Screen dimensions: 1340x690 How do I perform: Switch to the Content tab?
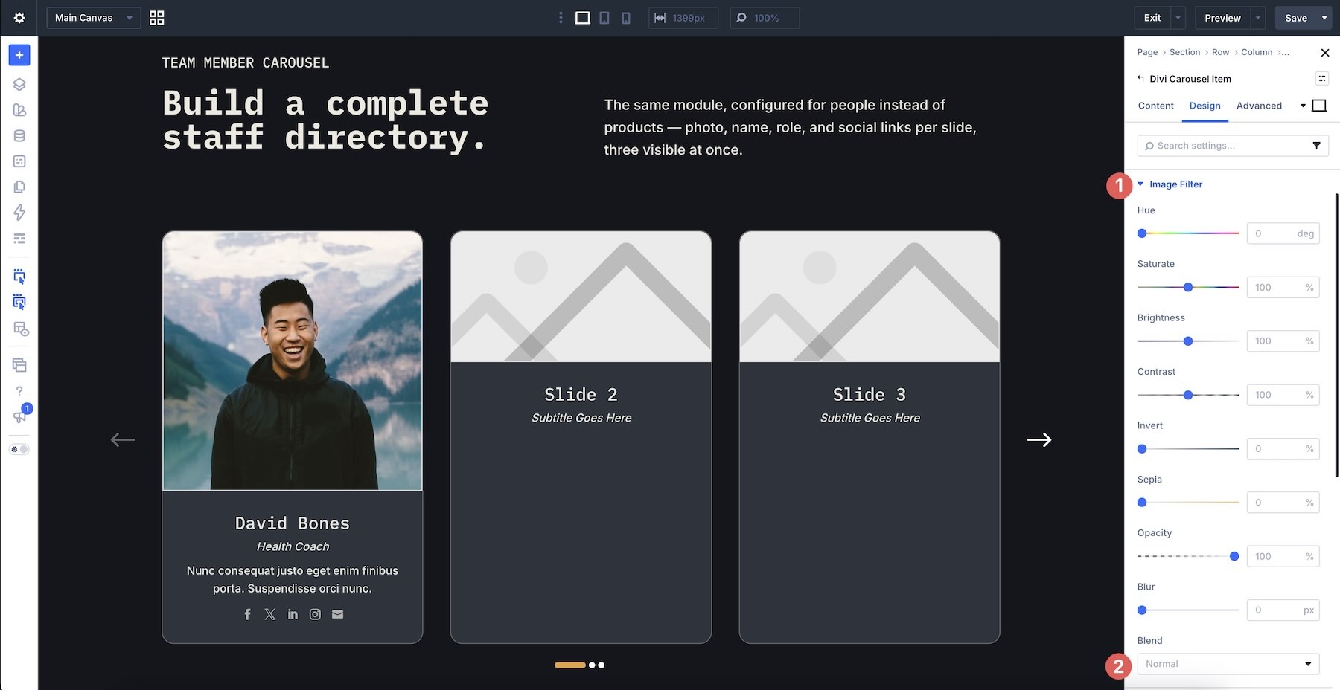1155,106
